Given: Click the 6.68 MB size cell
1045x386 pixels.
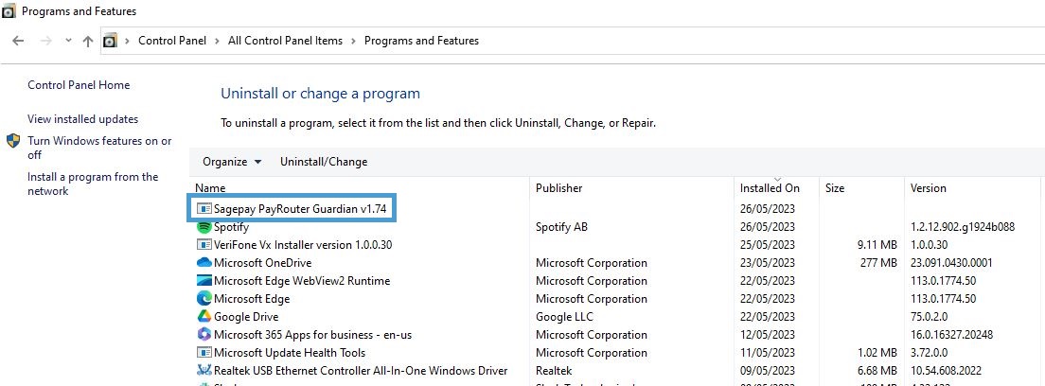Looking at the screenshot, I should [x=877, y=371].
